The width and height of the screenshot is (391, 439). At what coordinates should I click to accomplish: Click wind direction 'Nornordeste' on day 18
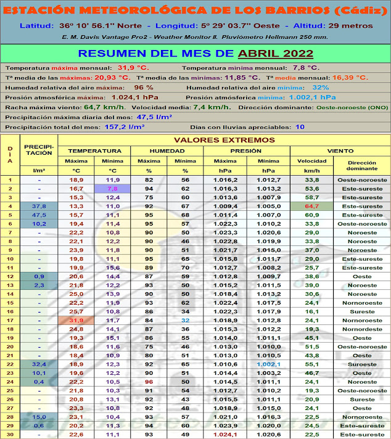362,329
